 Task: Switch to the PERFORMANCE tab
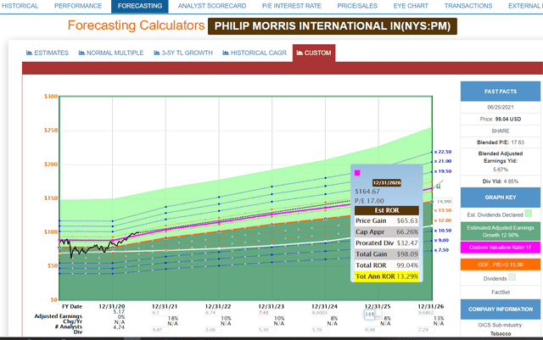(78, 6)
